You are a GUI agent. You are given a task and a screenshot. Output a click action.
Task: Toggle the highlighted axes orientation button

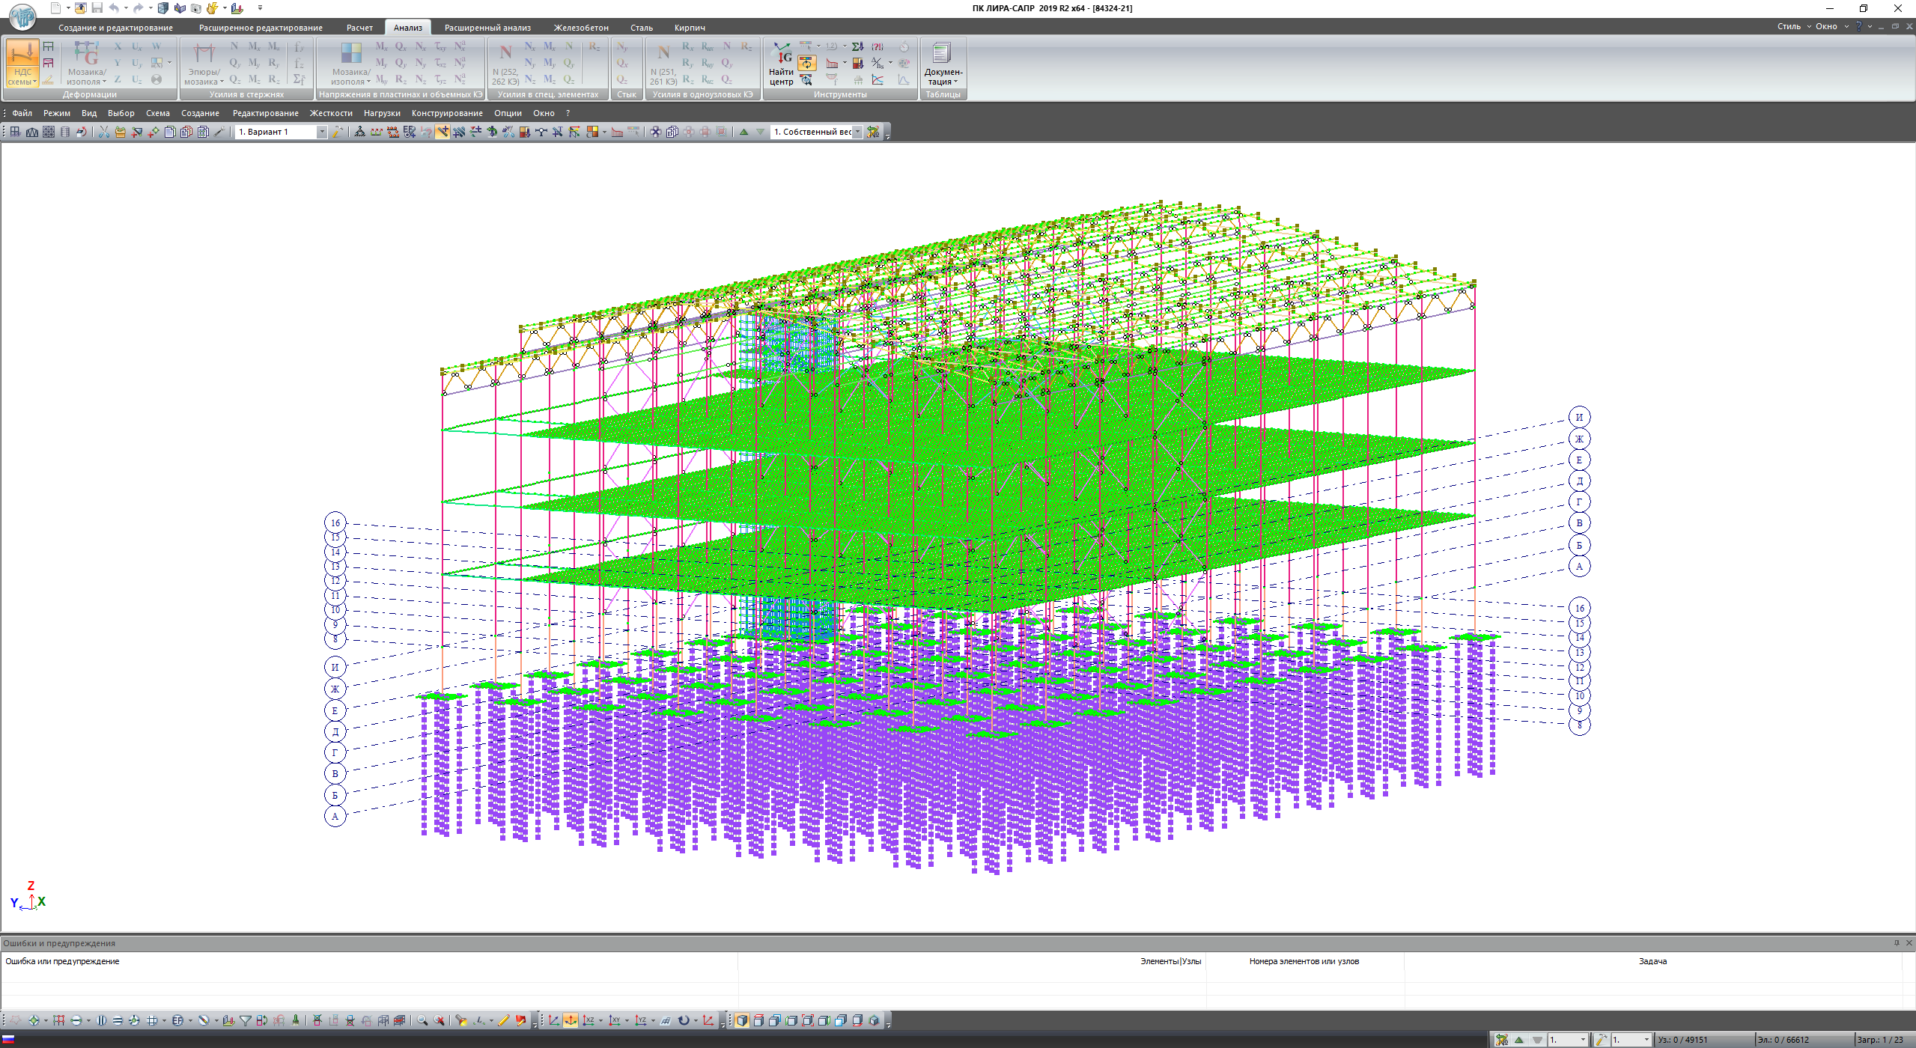(571, 1020)
